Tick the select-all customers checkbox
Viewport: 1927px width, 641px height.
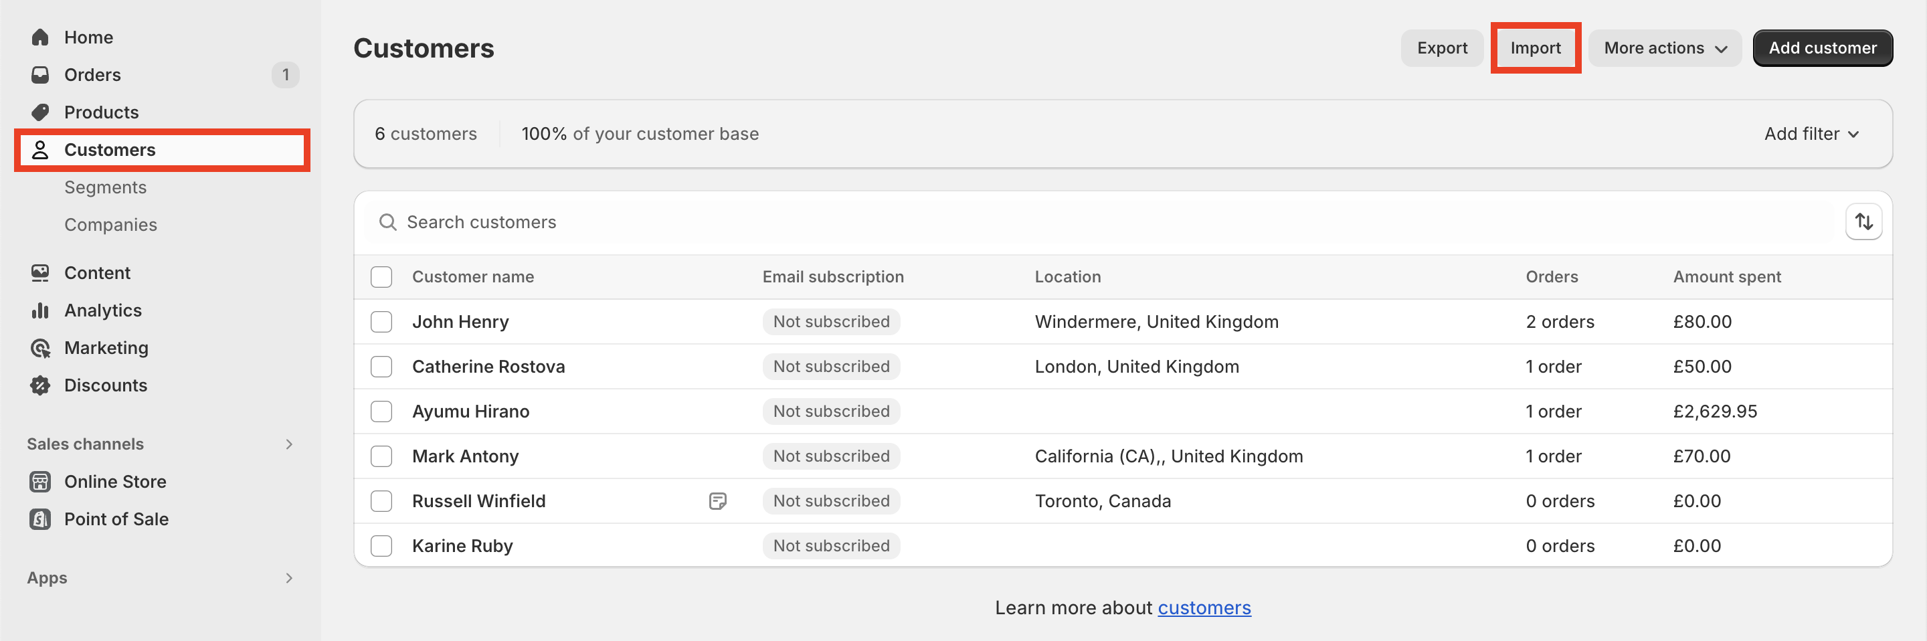point(381,277)
